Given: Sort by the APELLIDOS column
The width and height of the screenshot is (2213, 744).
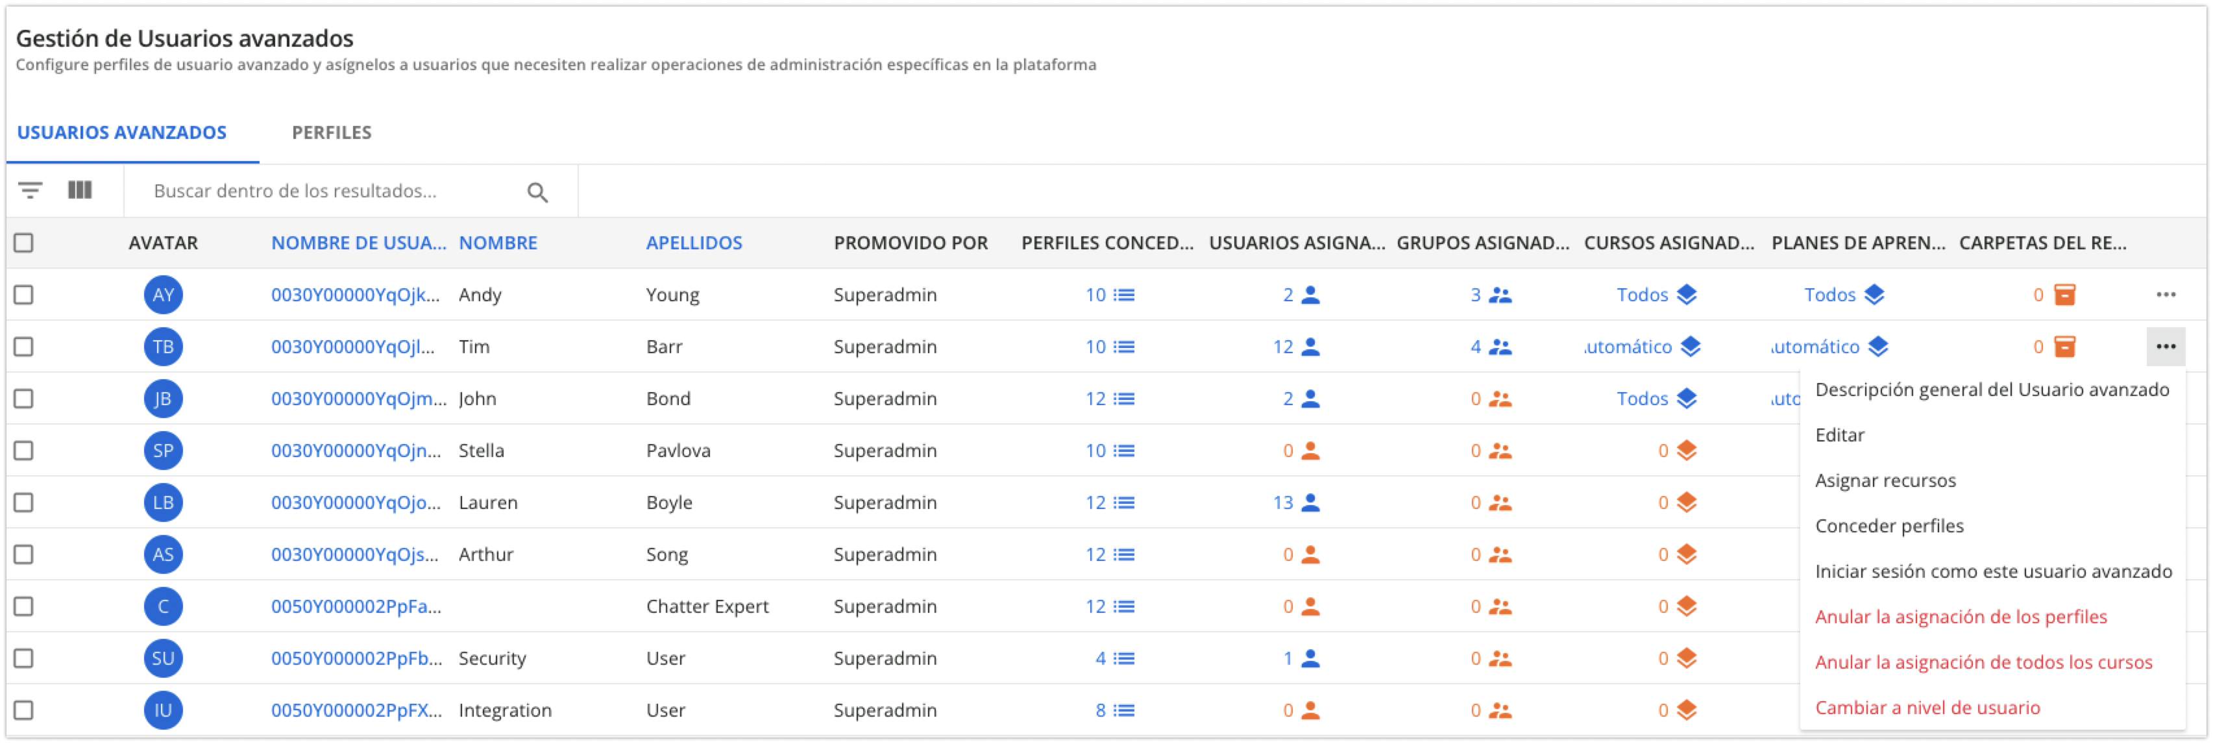Looking at the screenshot, I should tap(693, 242).
